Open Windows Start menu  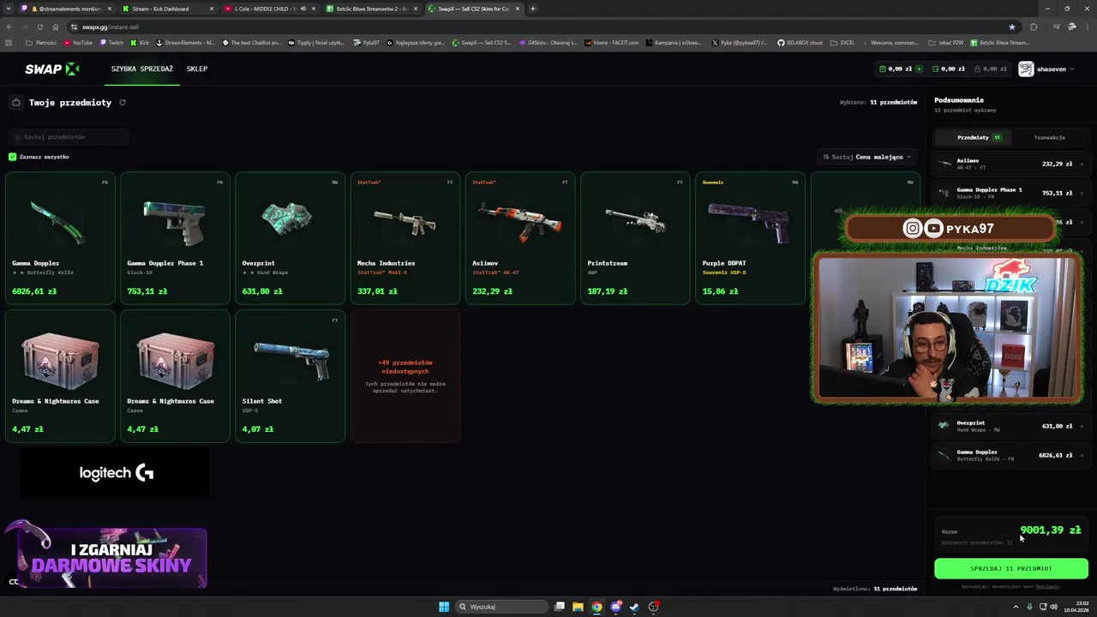pos(444,607)
